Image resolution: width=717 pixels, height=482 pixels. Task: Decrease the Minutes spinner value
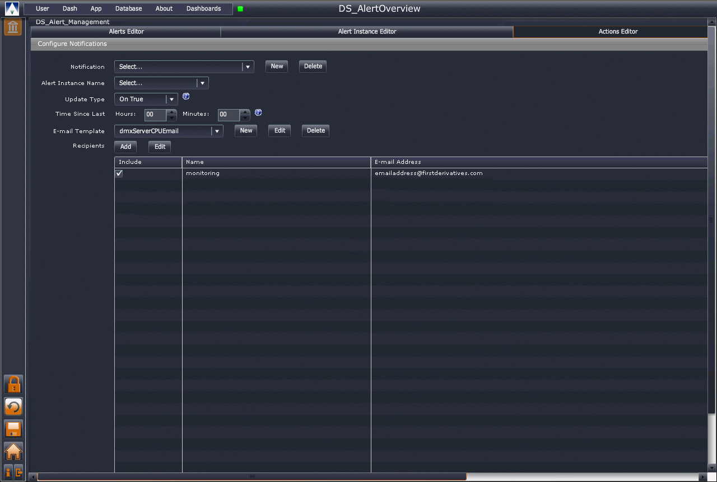(x=245, y=118)
